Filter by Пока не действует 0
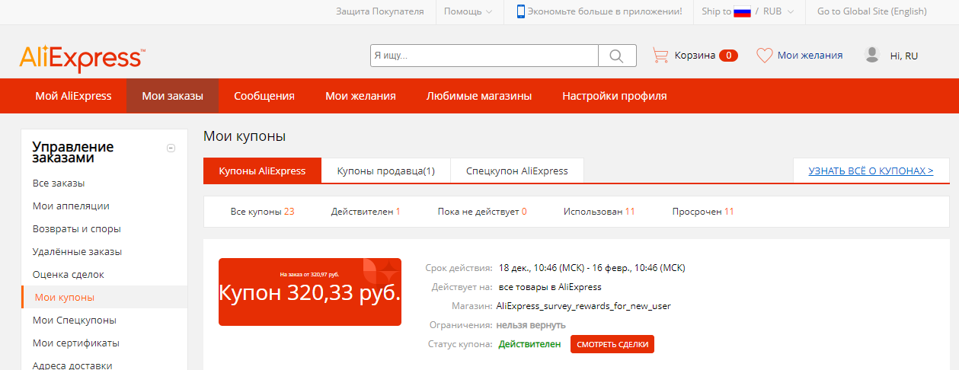The height and width of the screenshot is (370, 959). coord(482,211)
